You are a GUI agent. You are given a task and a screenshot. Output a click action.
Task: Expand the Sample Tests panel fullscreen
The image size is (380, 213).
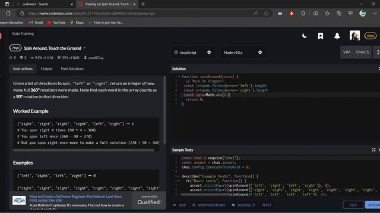pyautogui.click(x=373, y=150)
